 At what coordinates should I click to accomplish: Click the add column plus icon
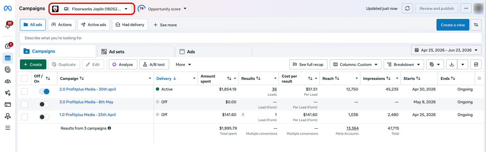coord(479,78)
